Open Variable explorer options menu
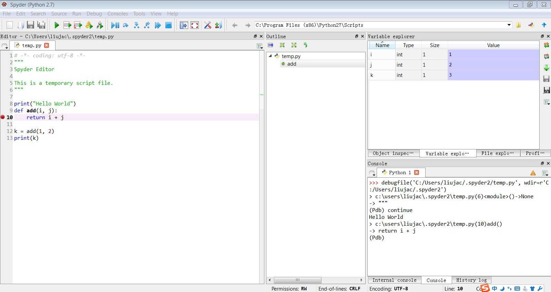551x292 pixels. click(x=547, y=102)
